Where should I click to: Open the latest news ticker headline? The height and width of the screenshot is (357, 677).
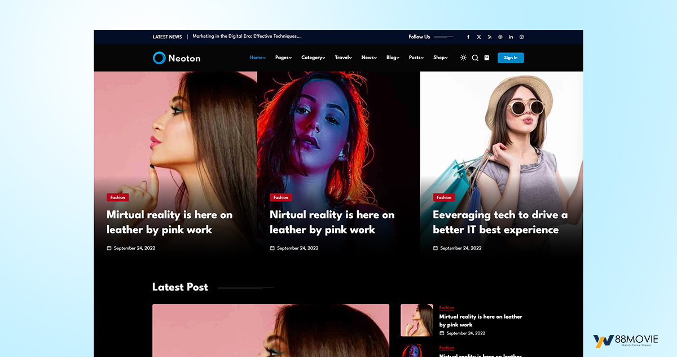pyautogui.click(x=247, y=36)
